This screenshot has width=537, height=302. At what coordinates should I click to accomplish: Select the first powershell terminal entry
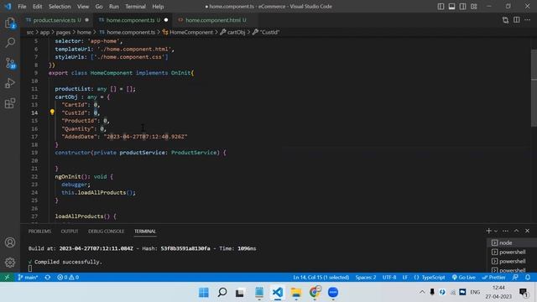(x=512, y=252)
